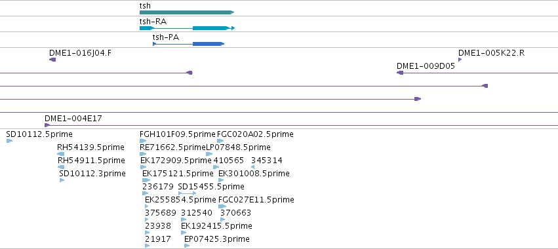Viewport: 558px width, 249px height.
Task: Click the RH54911.5prime EST marker
Action: point(61,167)
